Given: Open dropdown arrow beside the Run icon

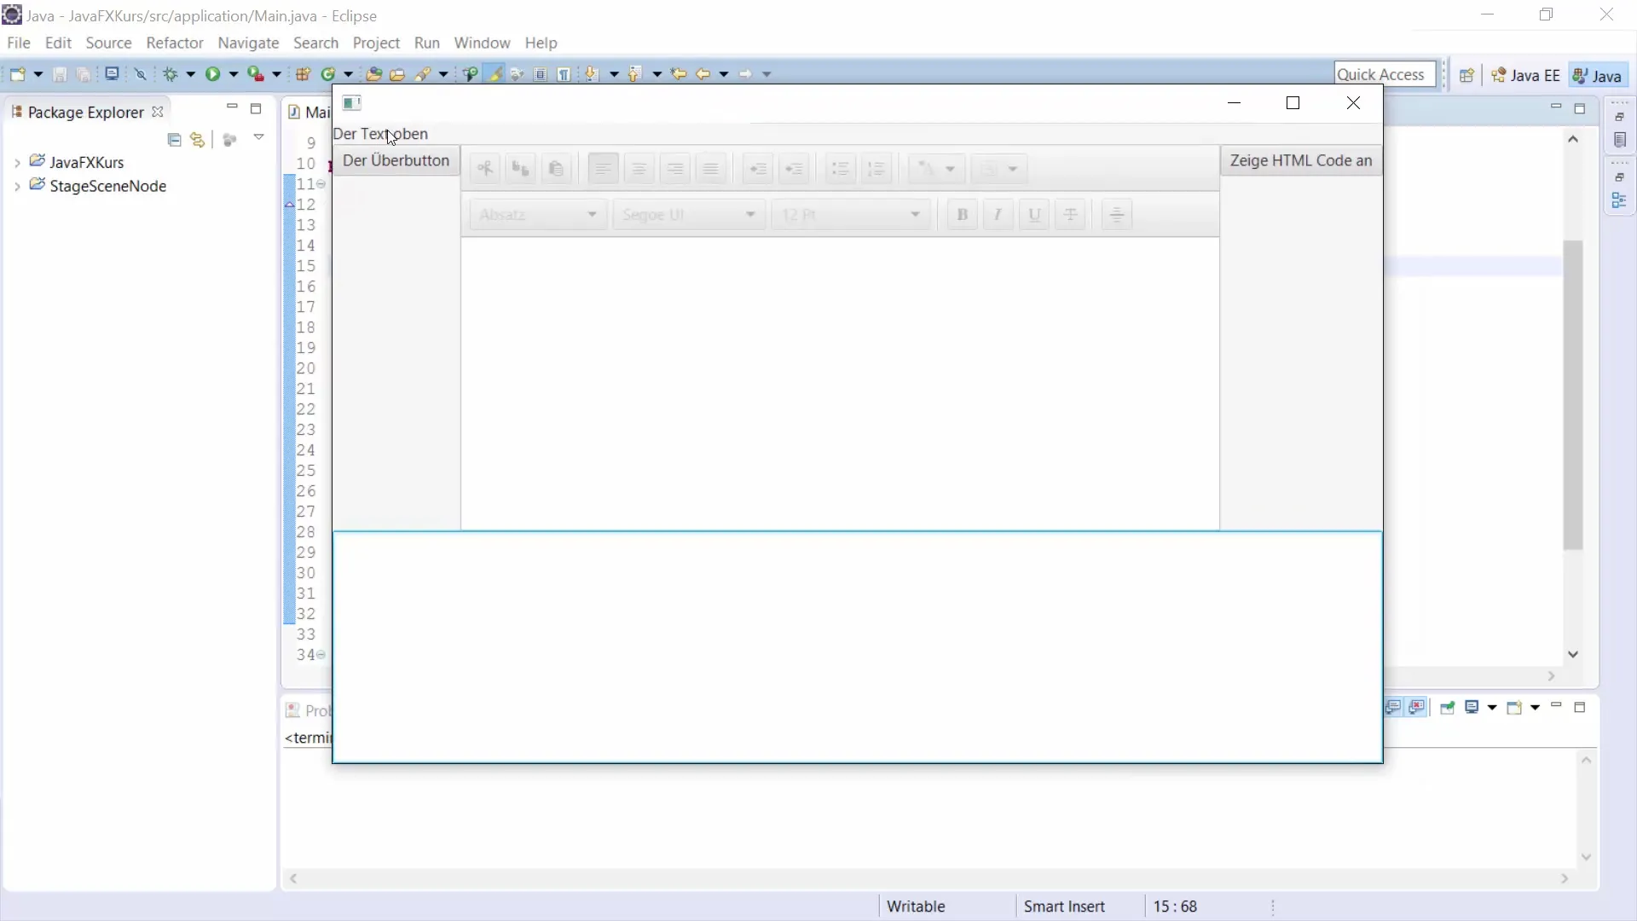Looking at the screenshot, I should point(233,74).
